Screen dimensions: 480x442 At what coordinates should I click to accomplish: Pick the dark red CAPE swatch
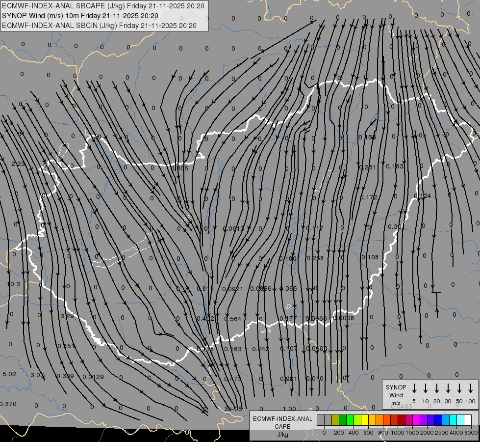pyautogui.click(x=402, y=420)
